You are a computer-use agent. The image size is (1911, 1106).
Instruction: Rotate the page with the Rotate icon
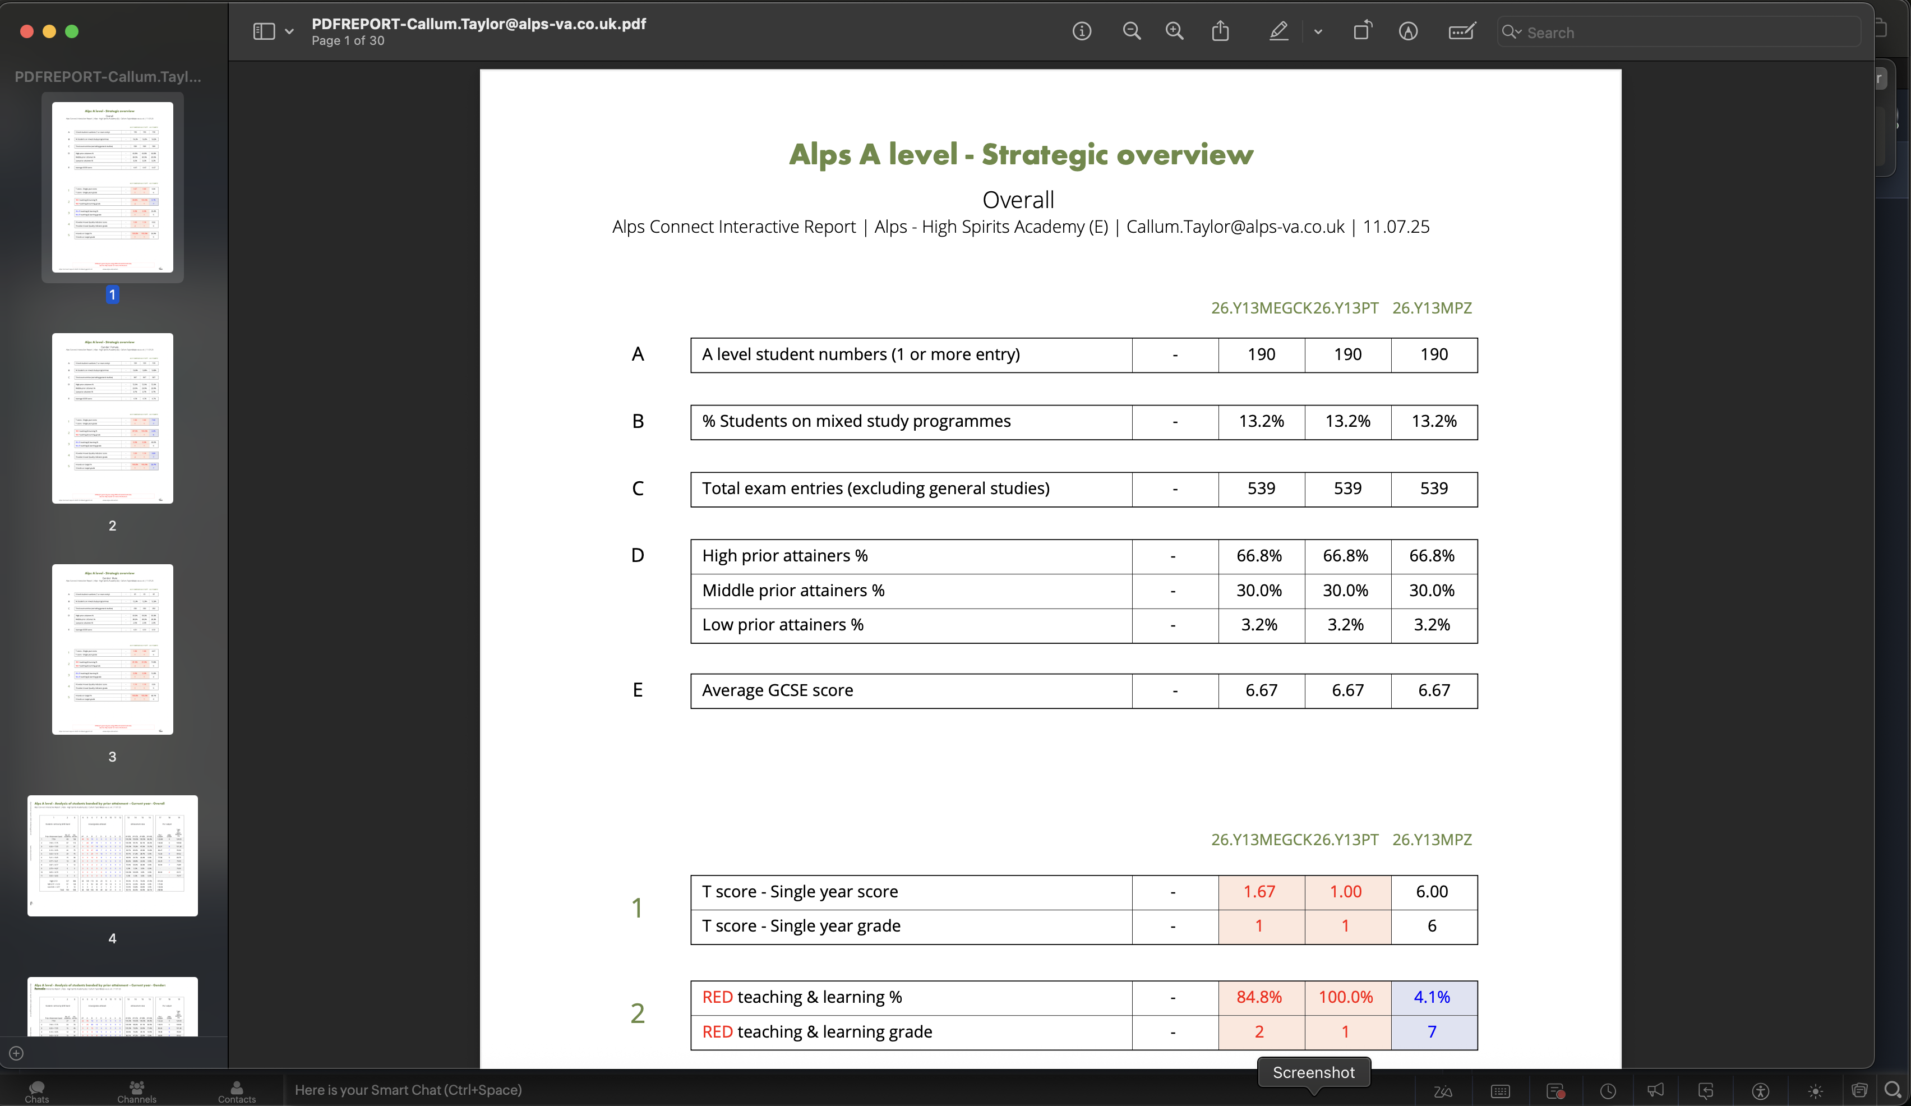pyautogui.click(x=1362, y=31)
